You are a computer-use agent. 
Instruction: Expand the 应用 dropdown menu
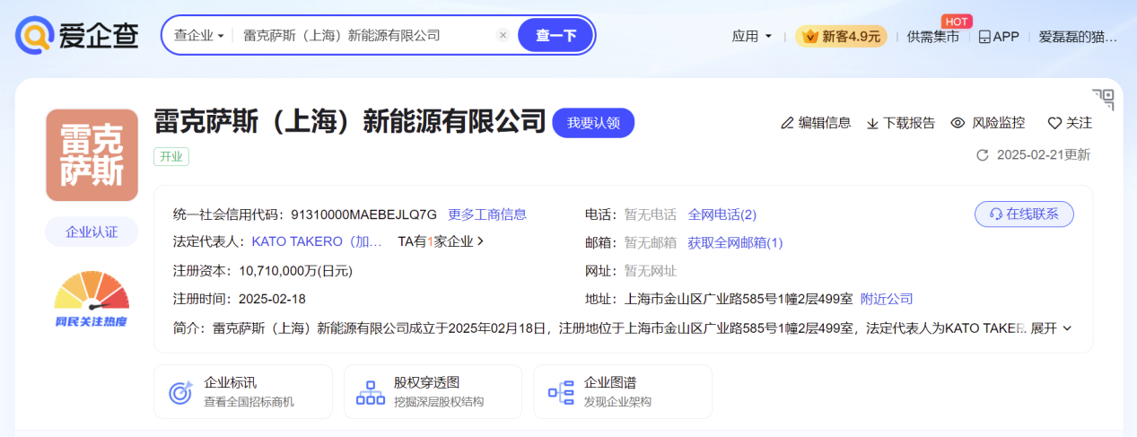tap(752, 37)
